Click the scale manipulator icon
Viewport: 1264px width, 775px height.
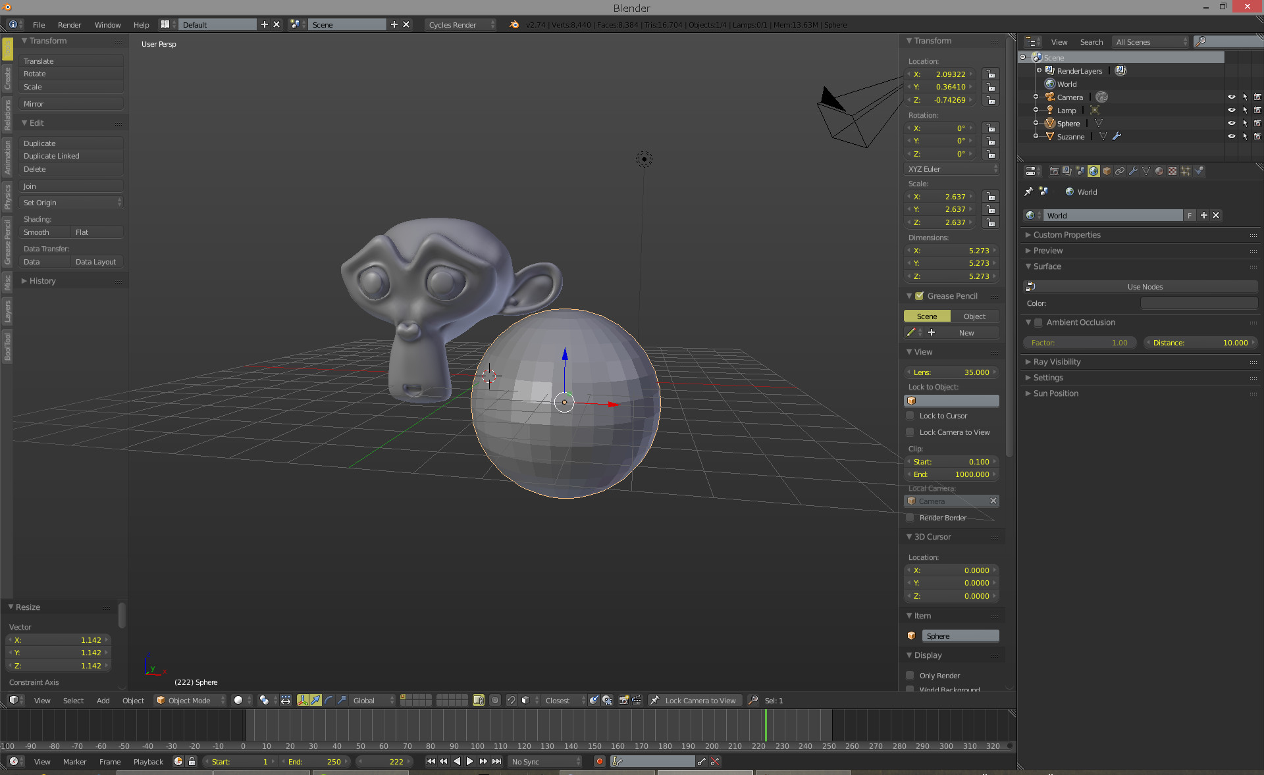(342, 700)
